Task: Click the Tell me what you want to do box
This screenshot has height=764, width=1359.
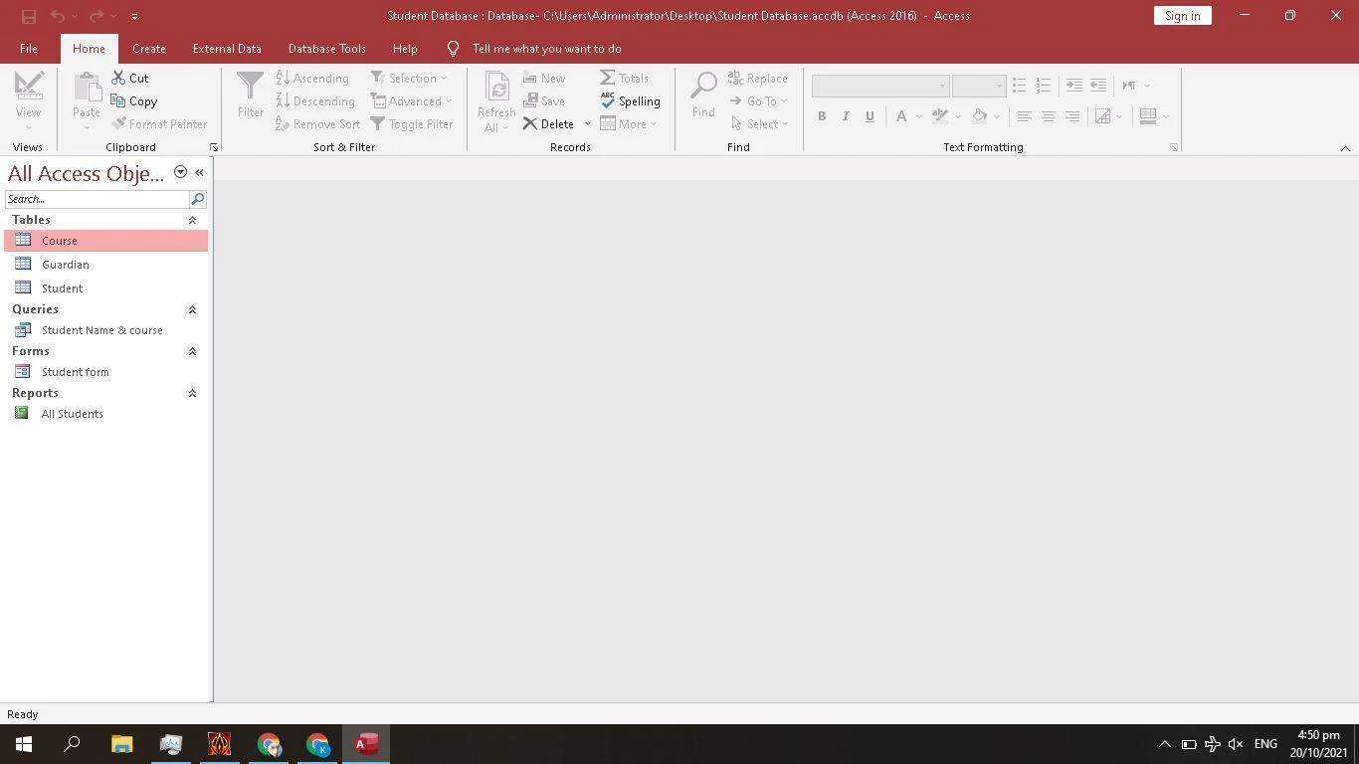Action: (546, 48)
